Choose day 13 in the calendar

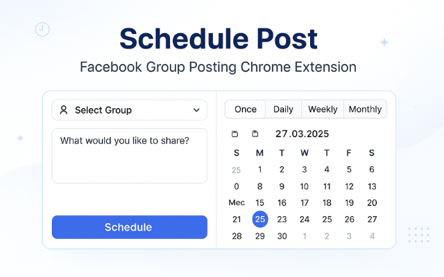click(x=372, y=186)
